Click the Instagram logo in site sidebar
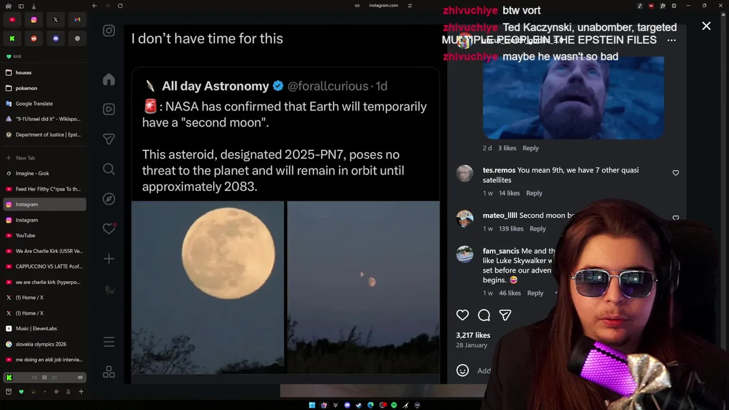Viewport: 729px width, 410px height. (x=109, y=31)
